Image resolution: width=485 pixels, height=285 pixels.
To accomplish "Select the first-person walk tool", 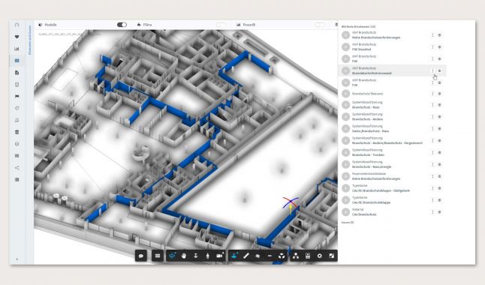I will 207,256.
